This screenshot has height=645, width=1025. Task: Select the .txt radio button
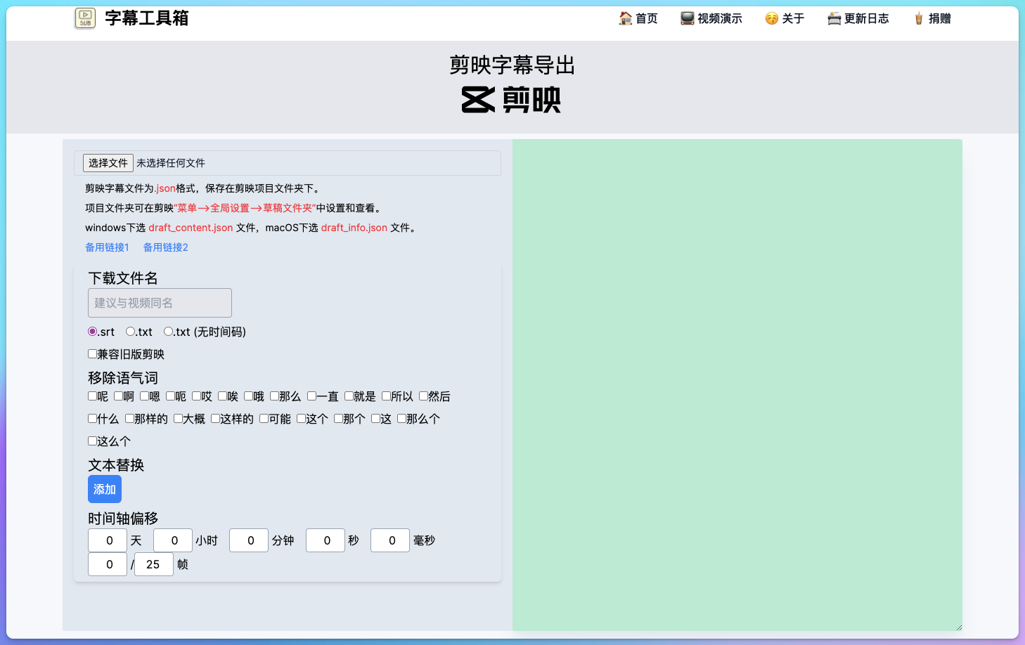click(129, 331)
